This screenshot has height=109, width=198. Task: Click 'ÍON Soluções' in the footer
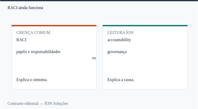pos(56,104)
